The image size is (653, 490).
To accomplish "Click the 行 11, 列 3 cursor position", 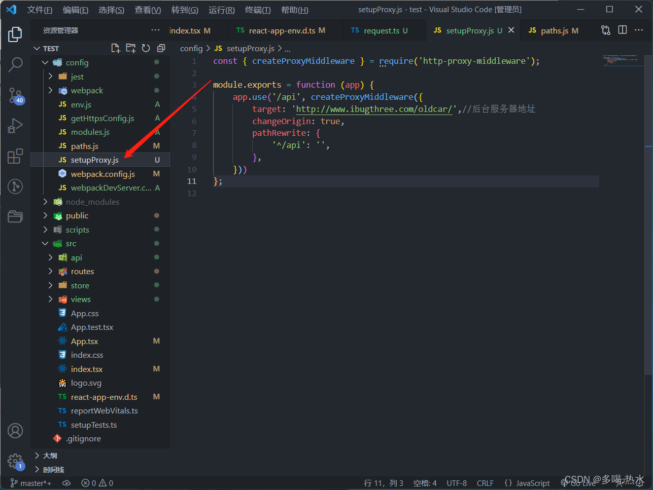I will [x=384, y=483].
